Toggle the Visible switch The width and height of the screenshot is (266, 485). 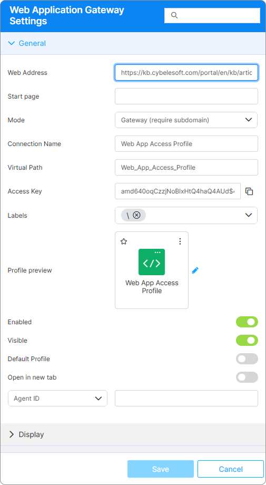click(x=247, y=340)
